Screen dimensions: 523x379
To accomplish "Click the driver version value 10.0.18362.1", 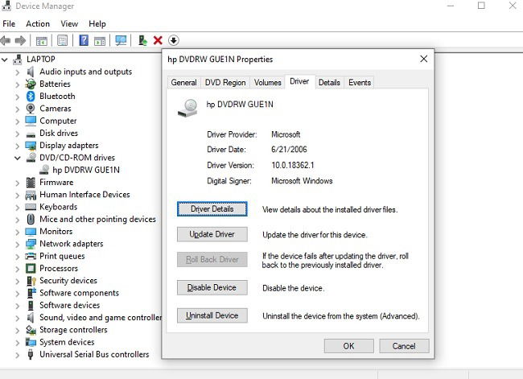I will [293, 165].
